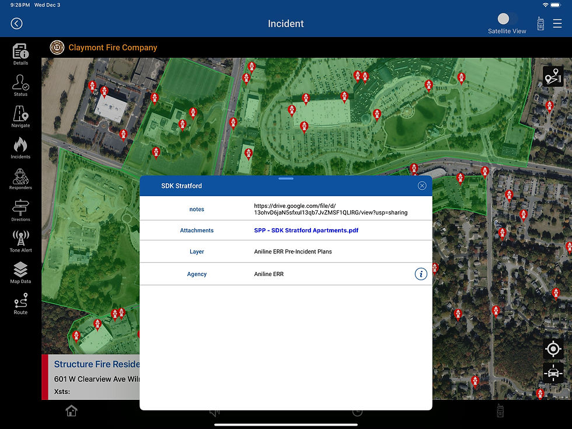The width and height of the screenshot is (572, 429).
Task: Tap the home icon in bottom bar
Action: pyautogui.click(x=71, y=411)
